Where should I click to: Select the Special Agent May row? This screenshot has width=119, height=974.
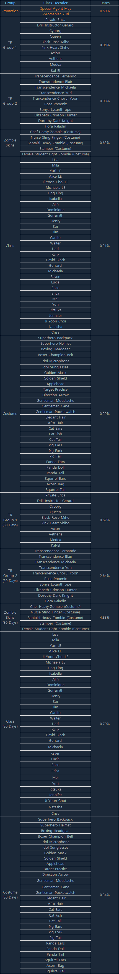55,8
